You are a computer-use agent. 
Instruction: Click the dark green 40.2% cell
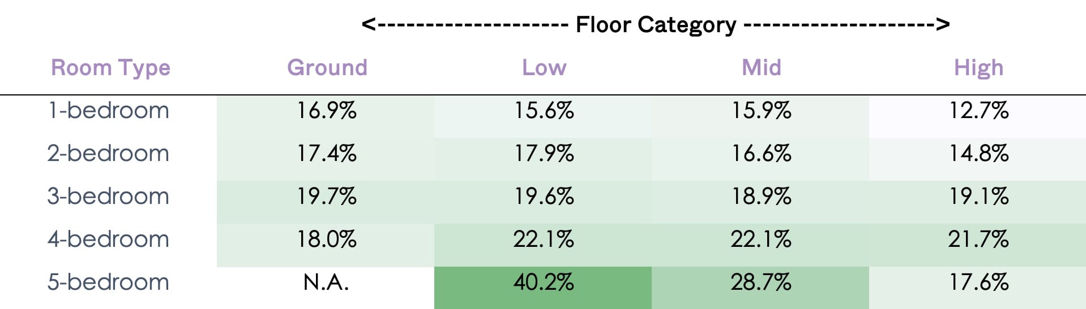pyautogui.click(x=543, y=282)
